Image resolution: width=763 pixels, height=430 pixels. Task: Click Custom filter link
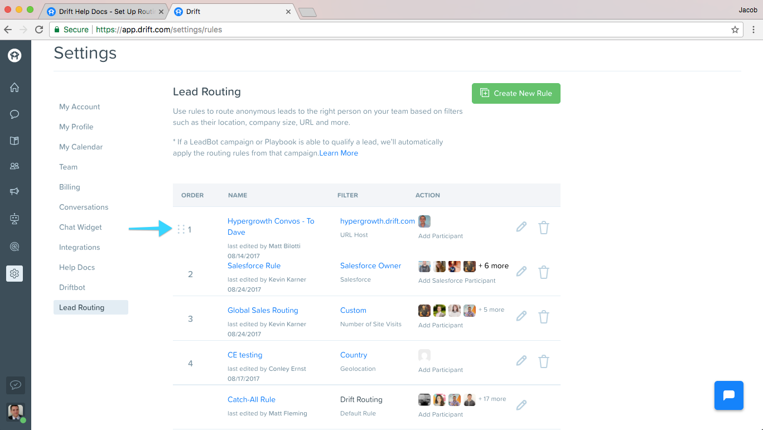[x=353, y=310]
